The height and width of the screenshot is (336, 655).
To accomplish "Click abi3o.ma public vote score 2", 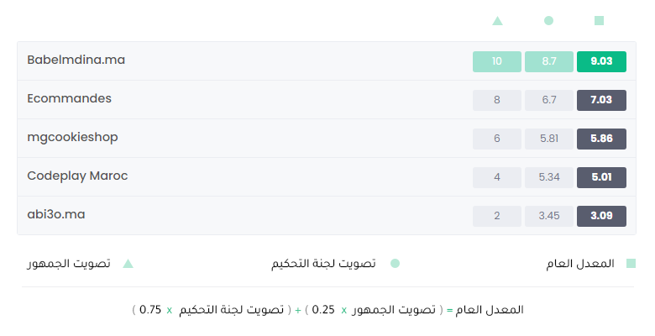I will click(496, 216).
